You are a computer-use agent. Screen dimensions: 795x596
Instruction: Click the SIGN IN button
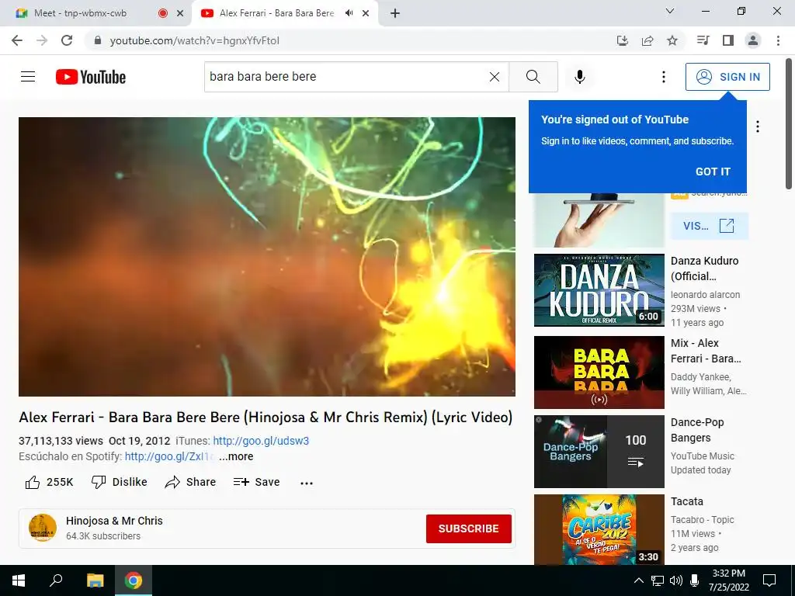point(727,77)
